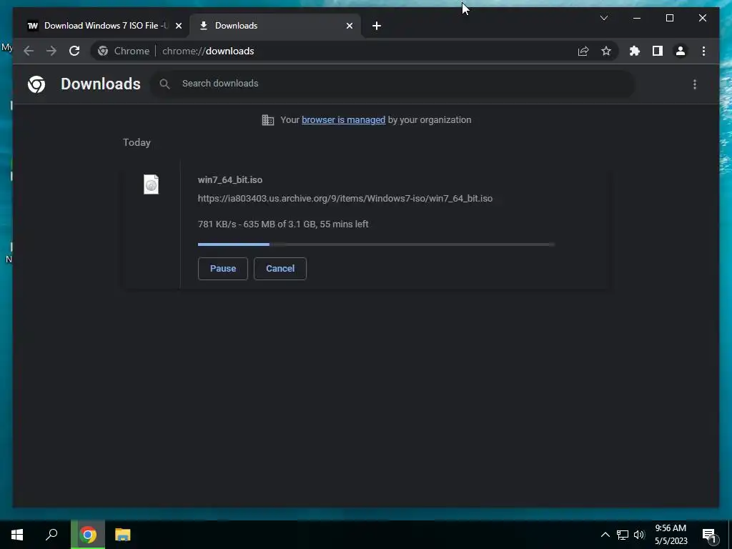Close the Downloads tab
Viewport: 732px width, 549px height.
click(349, 26)
